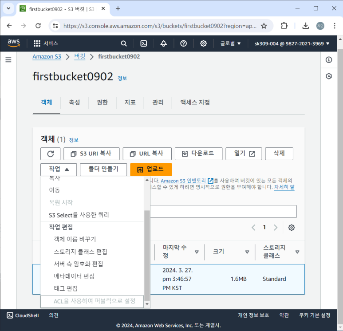Viewport: 343px width, 331px height.
Task: Open the AWS home logo
Action: (x=14, y=43)
